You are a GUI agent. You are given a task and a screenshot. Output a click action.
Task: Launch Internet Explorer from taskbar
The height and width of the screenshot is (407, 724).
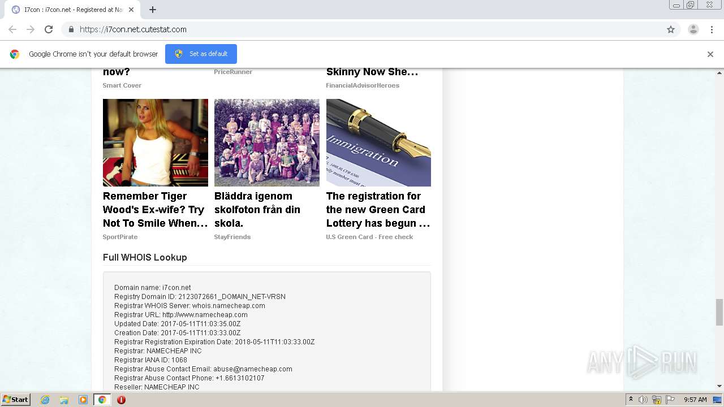[x=45, y=400]
